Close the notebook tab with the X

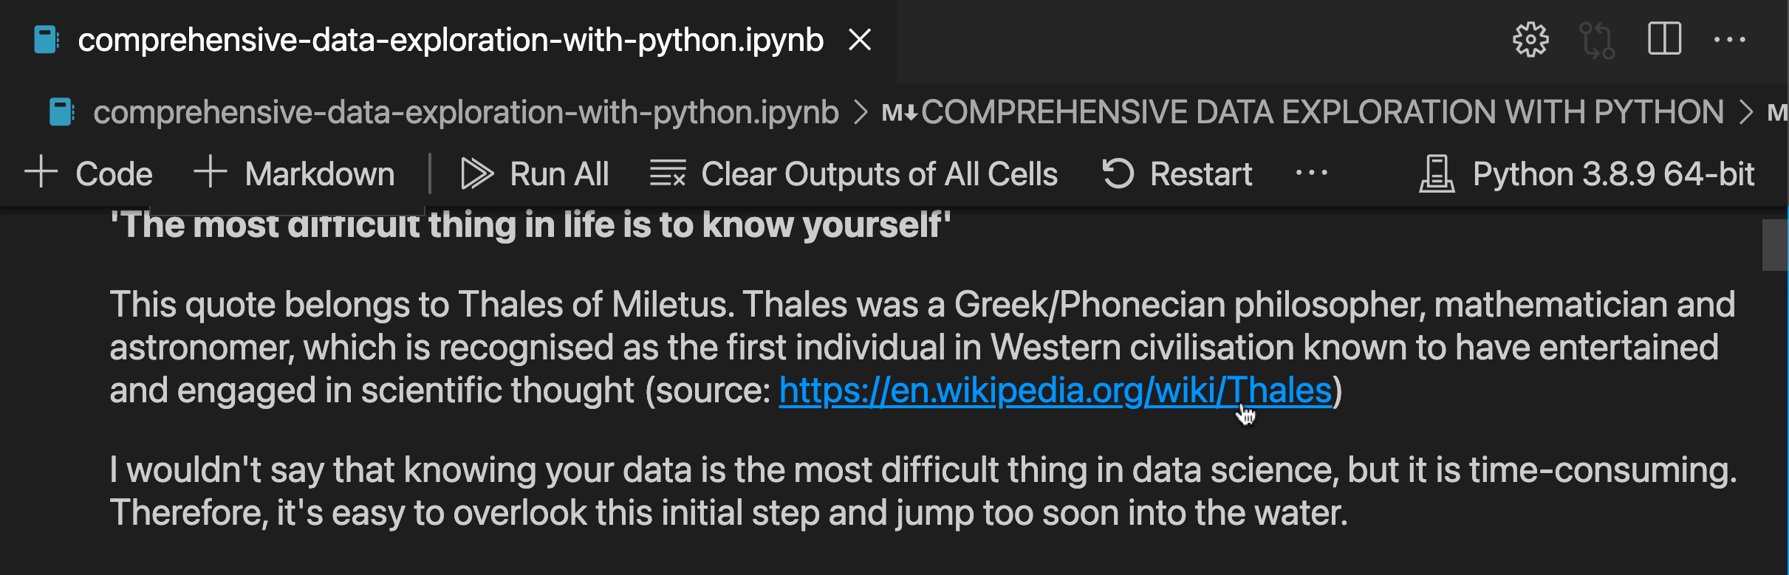coord(861,40)
